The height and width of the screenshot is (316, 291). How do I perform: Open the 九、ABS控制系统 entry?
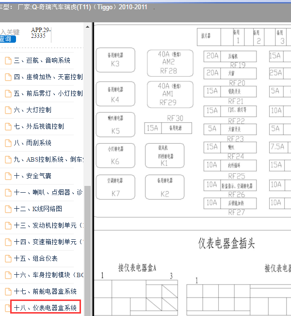(x=48, y=159)
